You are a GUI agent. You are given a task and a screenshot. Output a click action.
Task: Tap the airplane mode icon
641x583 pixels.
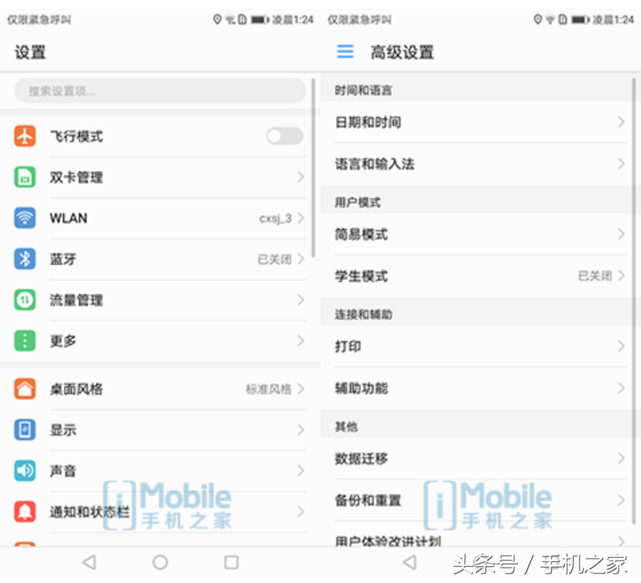[25, 137]
